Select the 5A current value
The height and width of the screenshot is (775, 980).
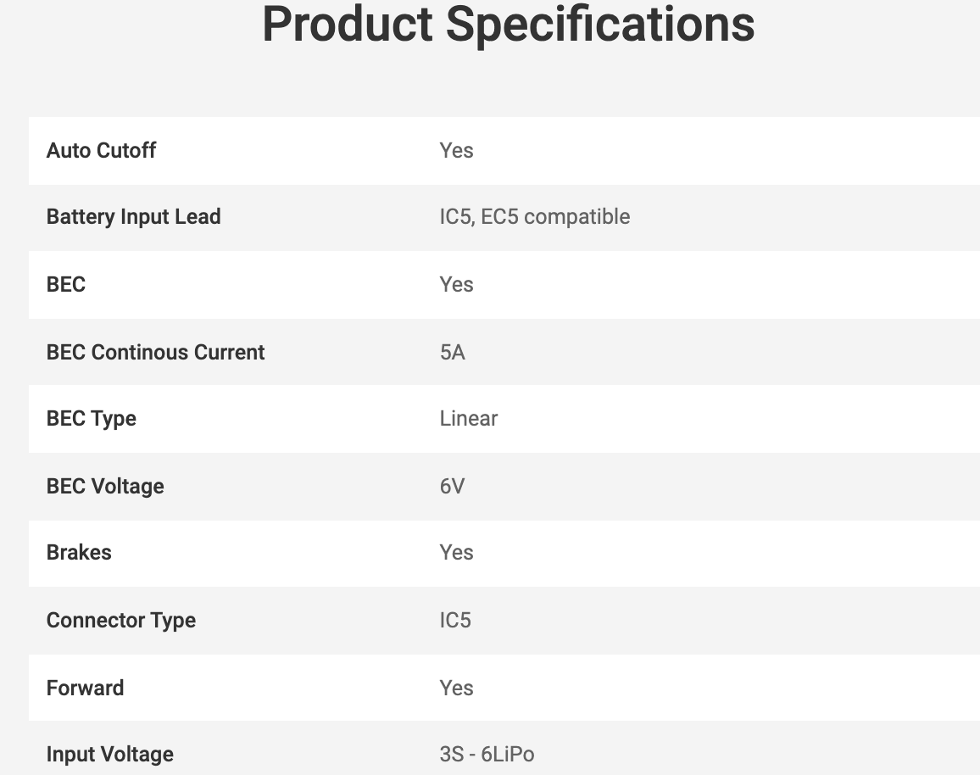click(452, 352)
